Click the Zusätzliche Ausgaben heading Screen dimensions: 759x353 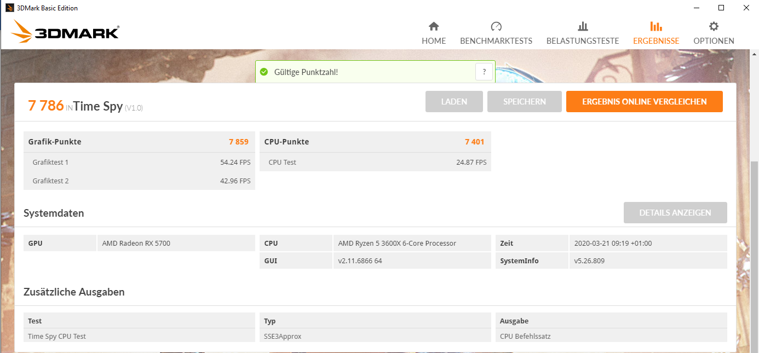click(x=74, y=292)
